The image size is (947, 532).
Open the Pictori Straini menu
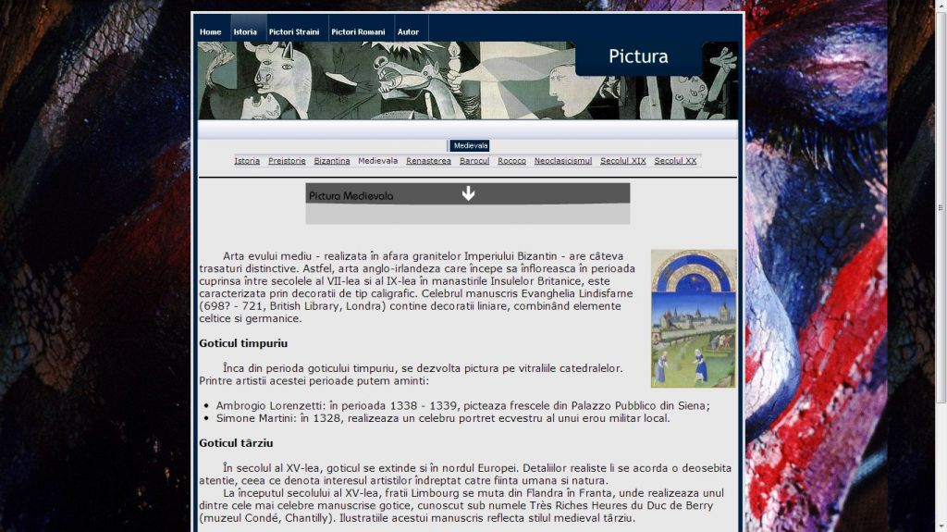294,32
